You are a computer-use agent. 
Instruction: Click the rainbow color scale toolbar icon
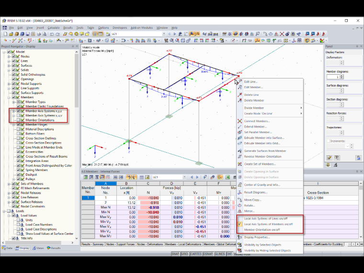pyautogui.click(x=322, y=41)
